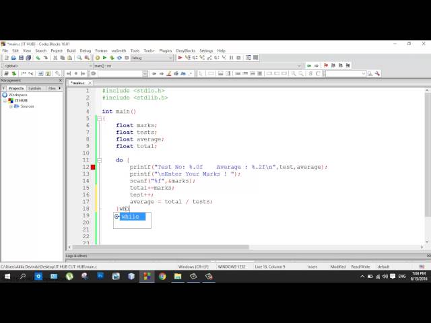Open the Build menu
This screenshot has width=431, height=323.
71,50
